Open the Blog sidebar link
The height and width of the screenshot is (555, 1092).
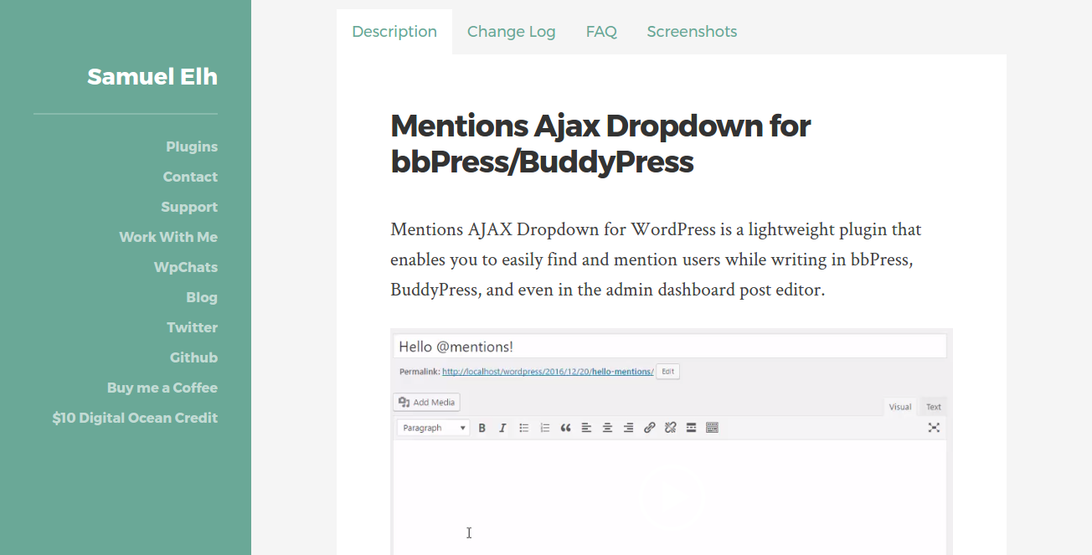[x=202, y=297]
